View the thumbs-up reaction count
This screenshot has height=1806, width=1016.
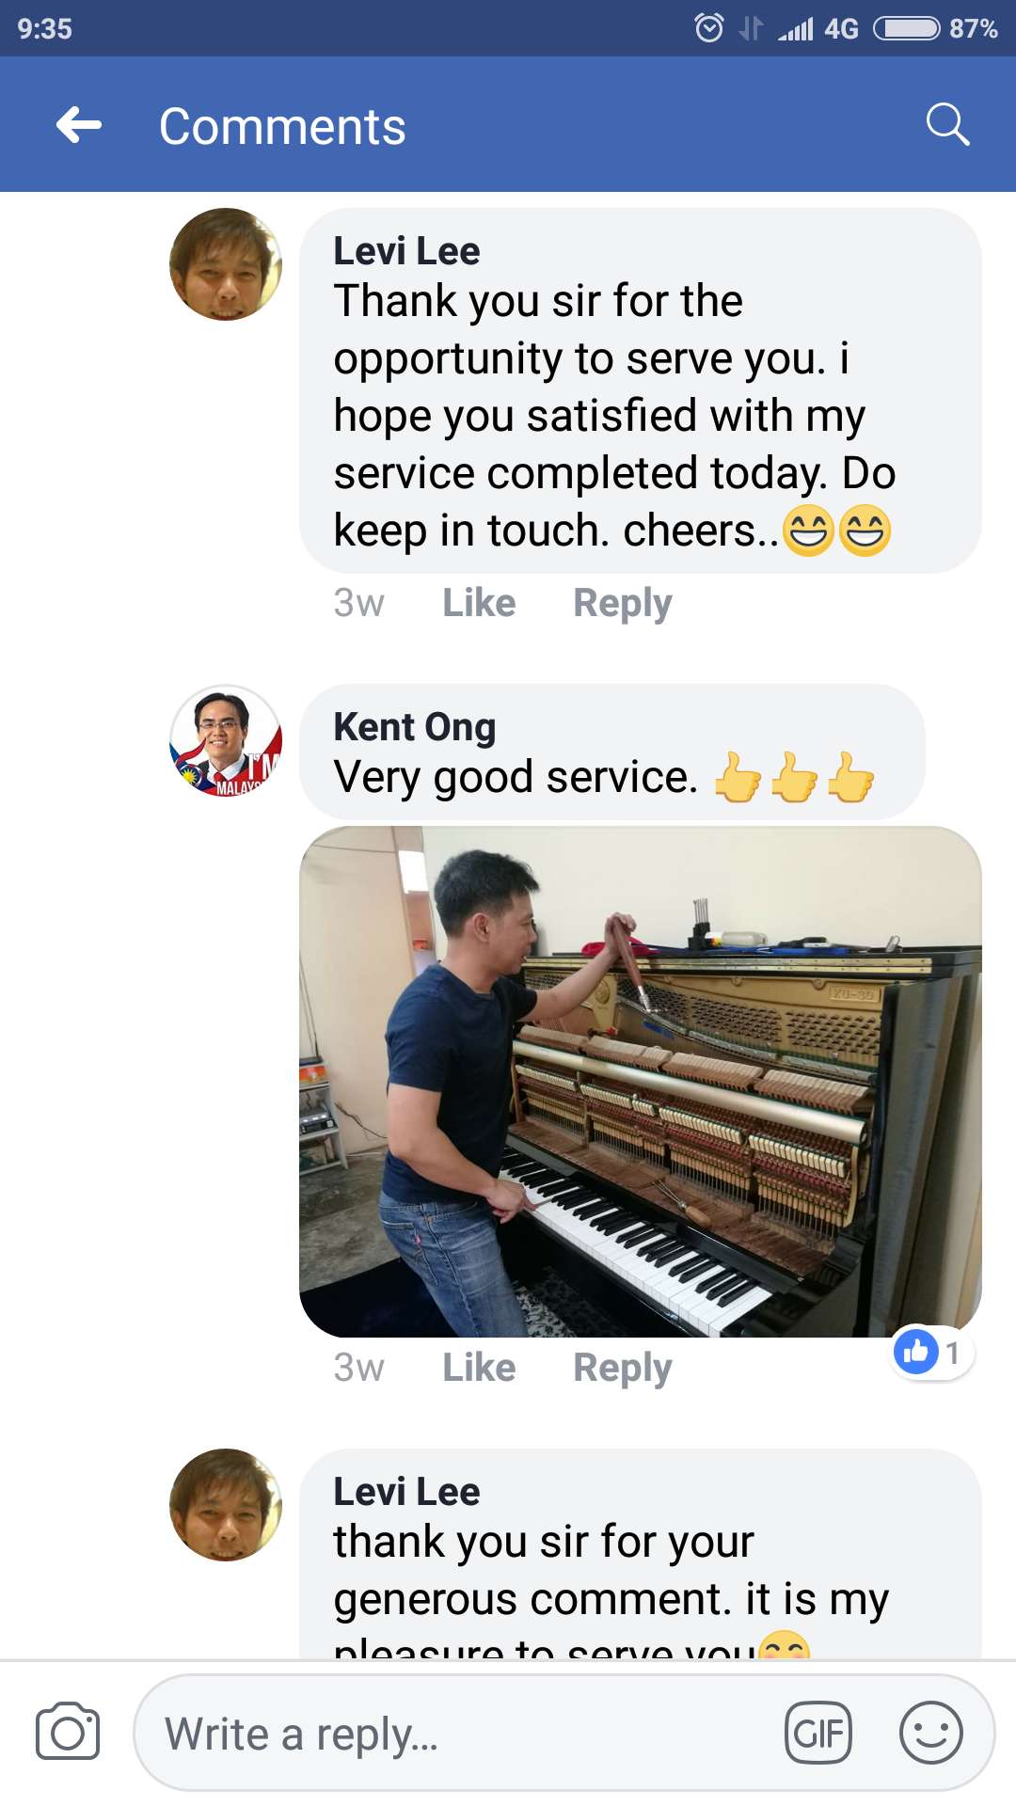[932, 1353]
